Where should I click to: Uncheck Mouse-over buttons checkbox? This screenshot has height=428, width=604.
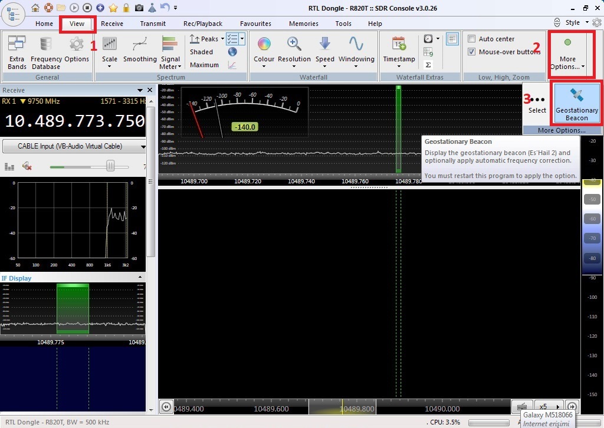pyautogui.click(x=472, y=52)
